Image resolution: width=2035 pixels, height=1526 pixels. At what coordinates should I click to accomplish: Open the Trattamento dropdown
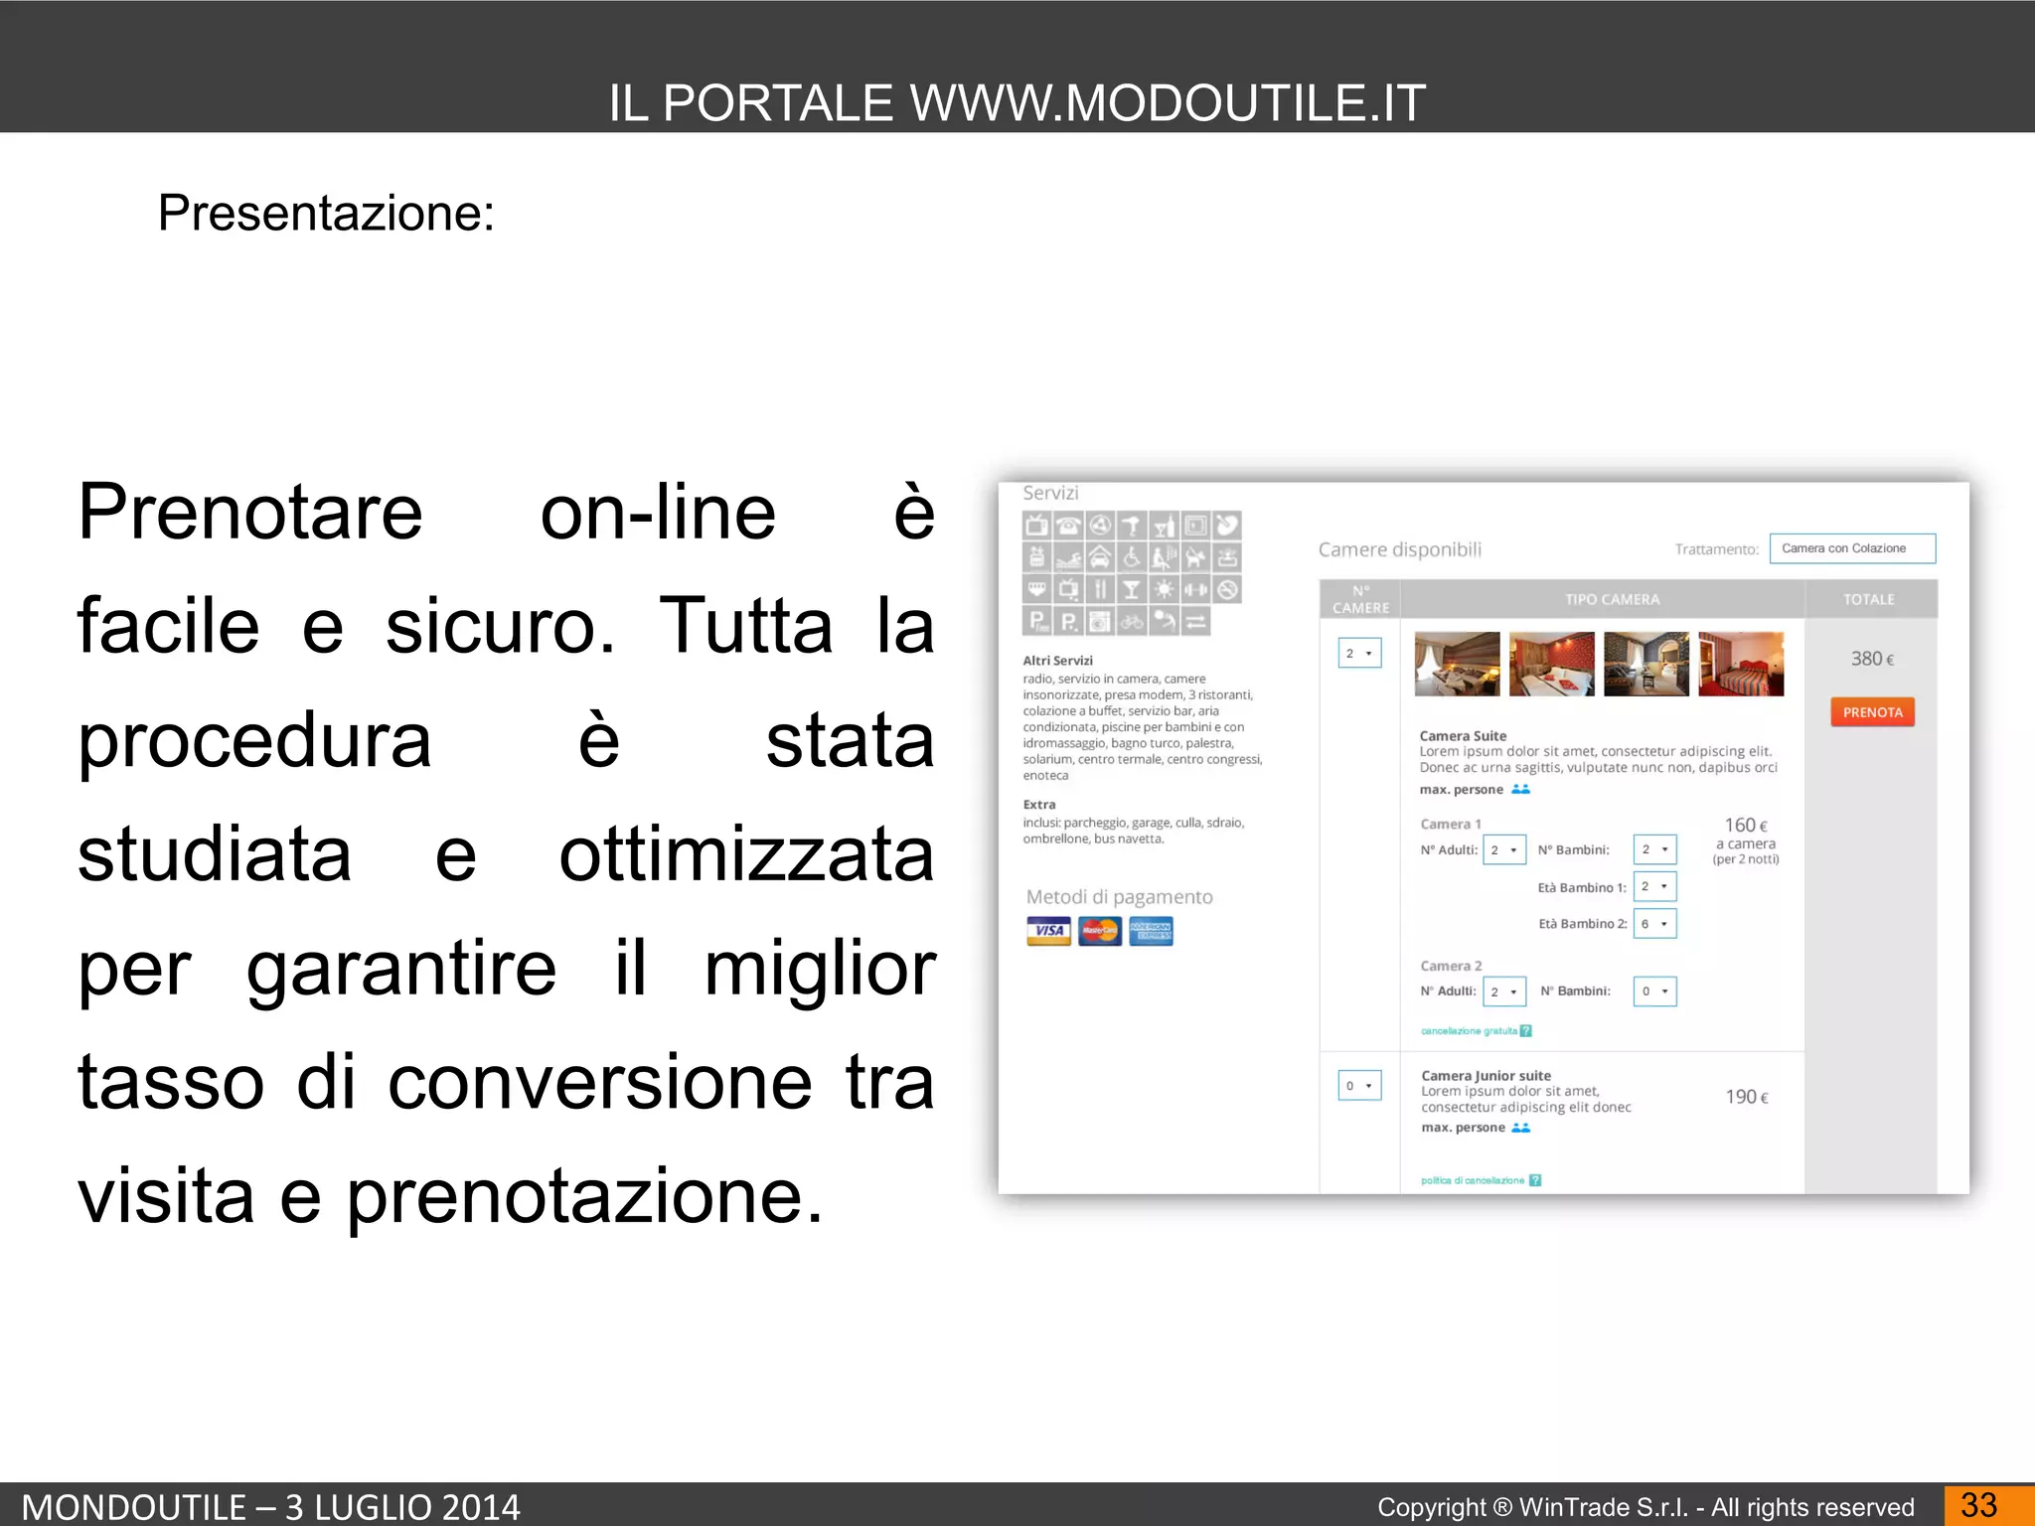(x=1852, y=548)
